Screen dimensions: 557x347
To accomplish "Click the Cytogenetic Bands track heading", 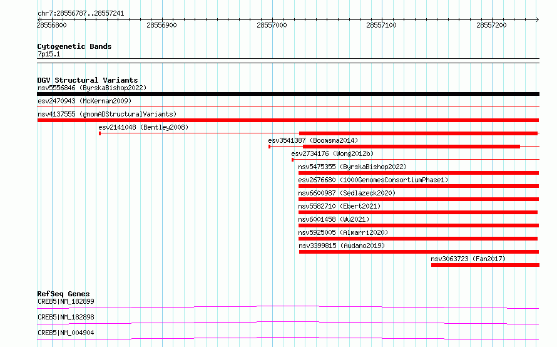I will (74, 46).
